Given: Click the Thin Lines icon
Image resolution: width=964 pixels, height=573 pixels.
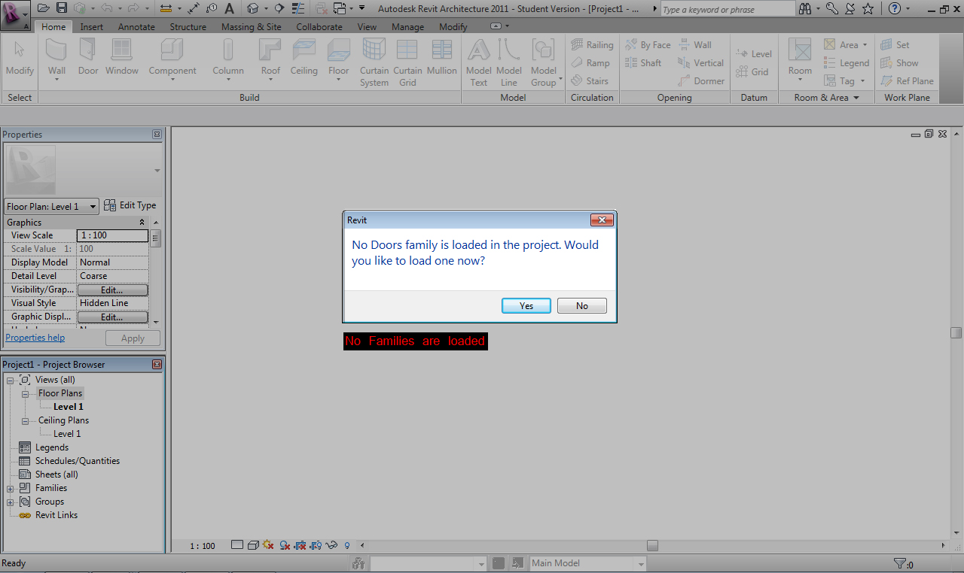Looking at the screenshot, I should click(298, 8).
